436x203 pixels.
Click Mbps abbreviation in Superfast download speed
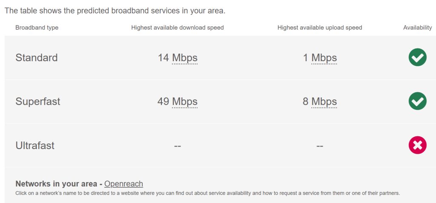185,101
